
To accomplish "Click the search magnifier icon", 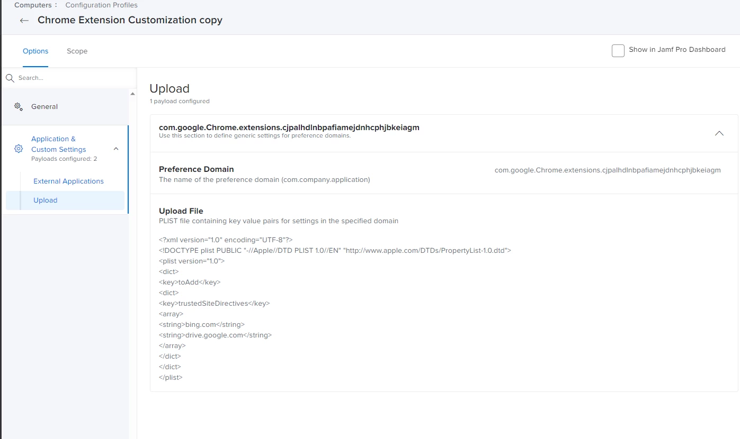I will [x=10, y=78].
